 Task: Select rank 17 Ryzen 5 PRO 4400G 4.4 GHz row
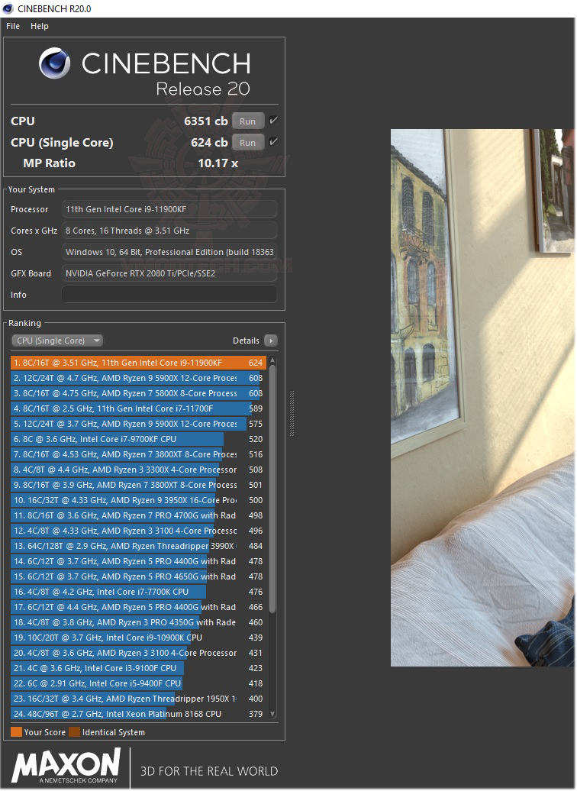click(x=138, y=607)
